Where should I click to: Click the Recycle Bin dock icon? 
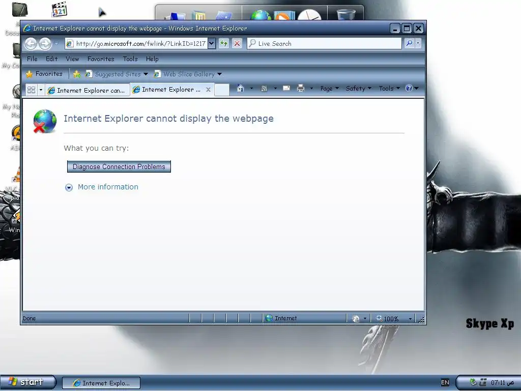pos(345,14)
